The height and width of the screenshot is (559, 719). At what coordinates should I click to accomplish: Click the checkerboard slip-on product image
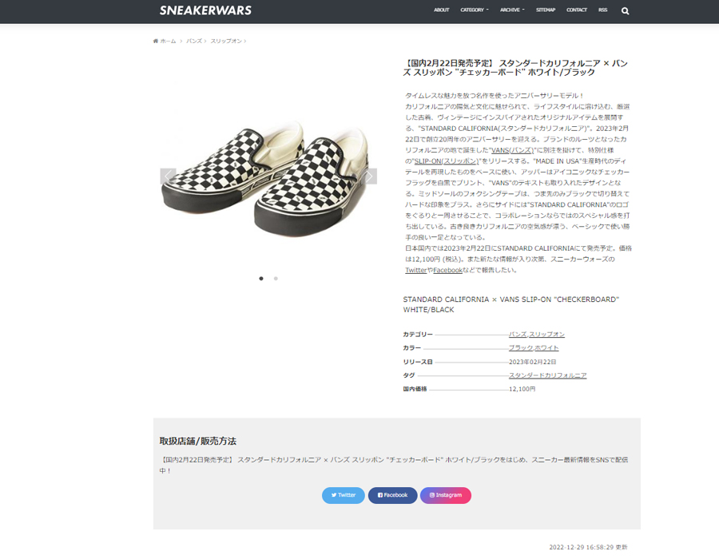pyautogui.click(x=268, y=176)
